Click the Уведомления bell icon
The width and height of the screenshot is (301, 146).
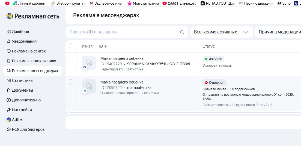(x=9, y=41)
